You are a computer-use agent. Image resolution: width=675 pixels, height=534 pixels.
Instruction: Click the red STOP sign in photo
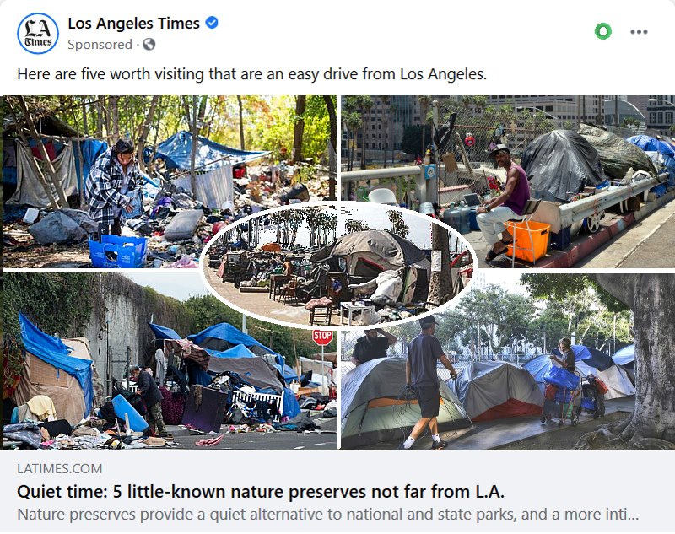pos(322,337)
